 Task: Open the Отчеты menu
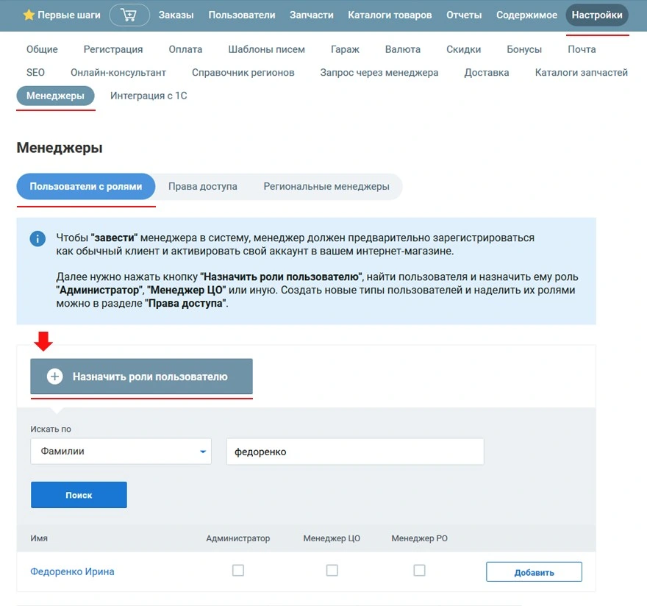[x=464, y=15]
